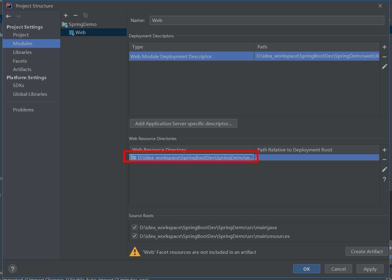Confirm with the OK button
This screenshot has width=392, height=280.
point(307,269)
